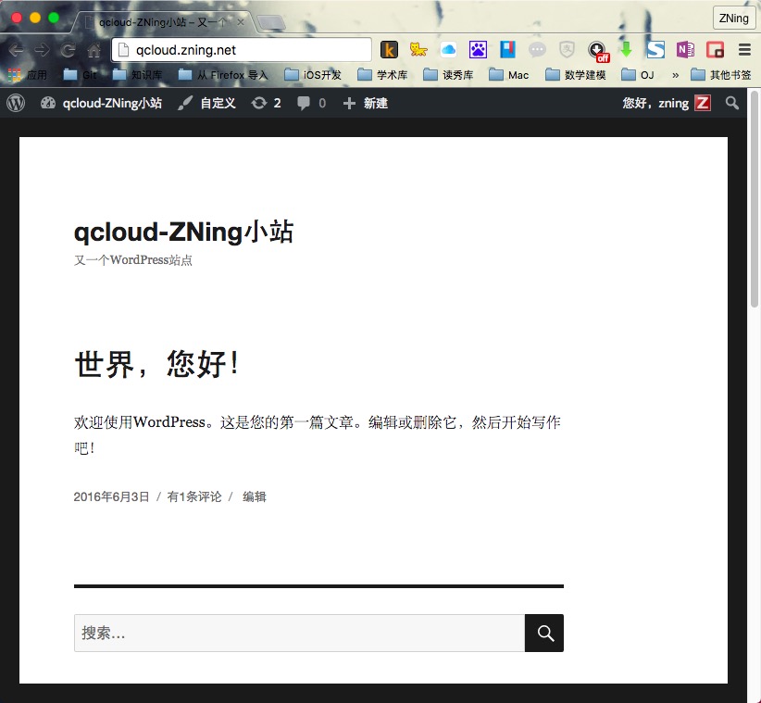Close the qcloud-ZNing小站 tab
This screenshot has width=761, height=703.
tap(240, 22)
